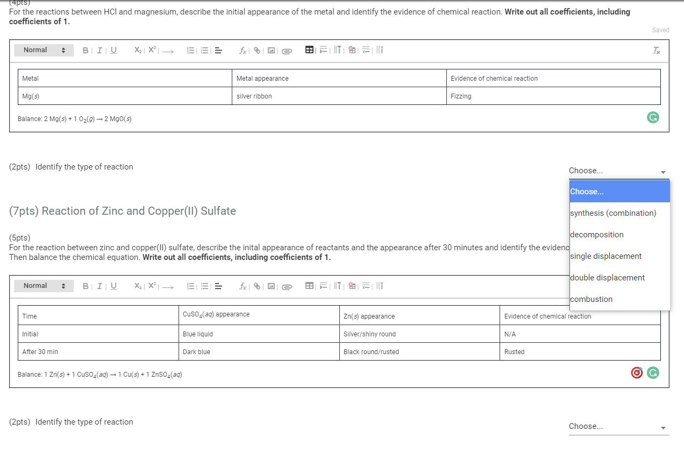Click the Zn CuSO4 balance equation line
The image size is (684, 451).
pos(99,375)
